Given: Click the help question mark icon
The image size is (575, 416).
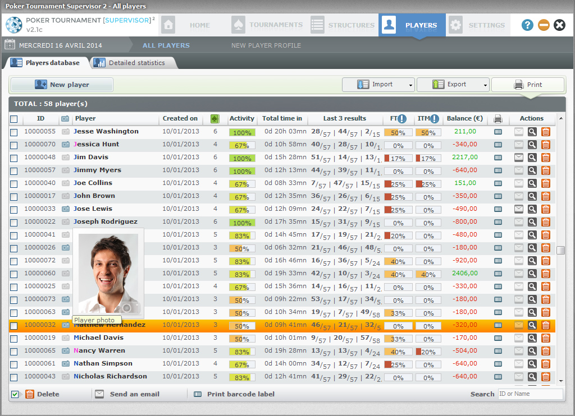Looking at the screenshot, I should tap(527, 25).
